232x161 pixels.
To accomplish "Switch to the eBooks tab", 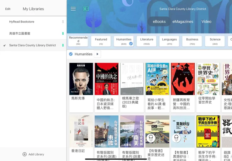I will coord(159,22).
